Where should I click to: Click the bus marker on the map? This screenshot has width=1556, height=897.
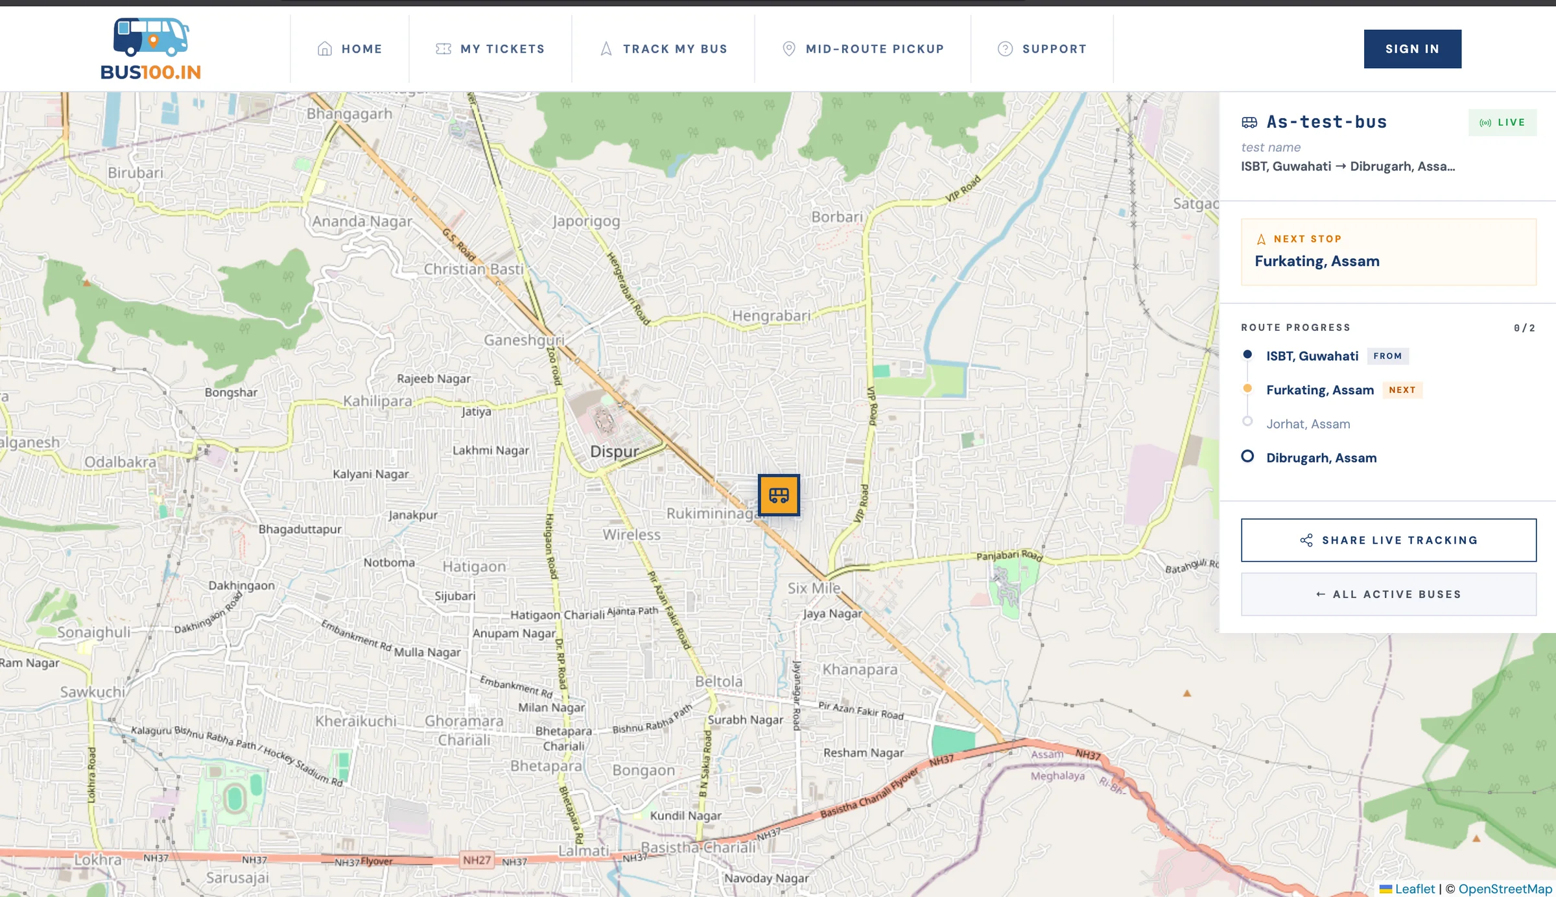[x=779, y=495]
